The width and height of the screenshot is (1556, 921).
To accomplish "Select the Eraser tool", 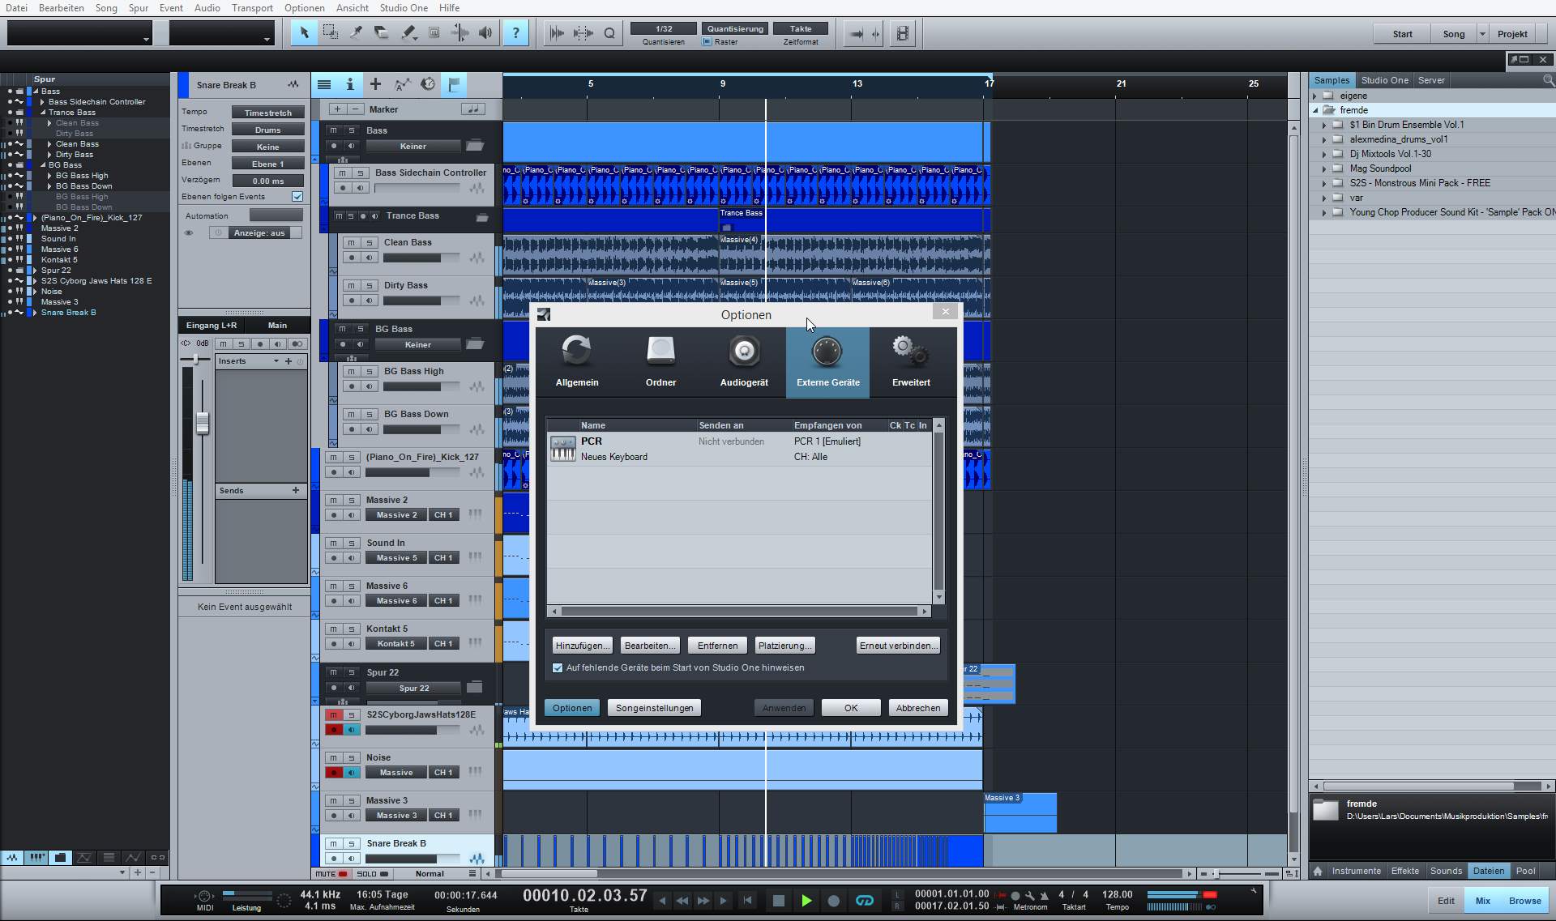I will [381, 33].
